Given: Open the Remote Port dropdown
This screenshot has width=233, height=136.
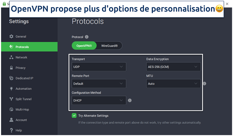Looking at the screenshot, I should [99, 84].
